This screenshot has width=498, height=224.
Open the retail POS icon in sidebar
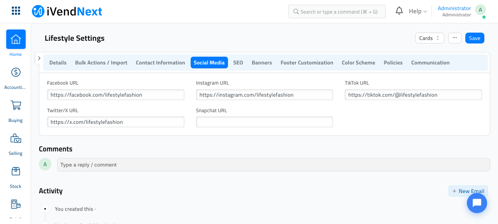[16, 204]
